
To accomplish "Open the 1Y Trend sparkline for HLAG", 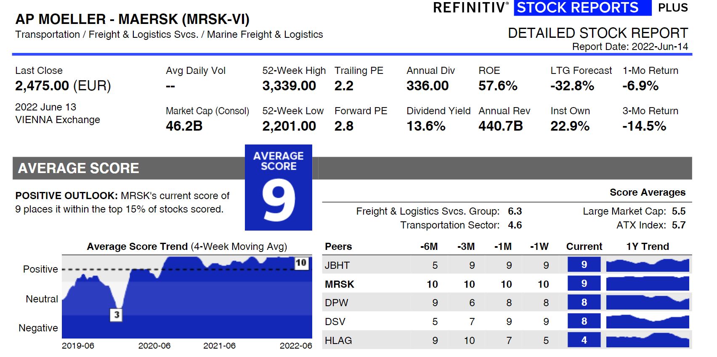I will 648,340.
